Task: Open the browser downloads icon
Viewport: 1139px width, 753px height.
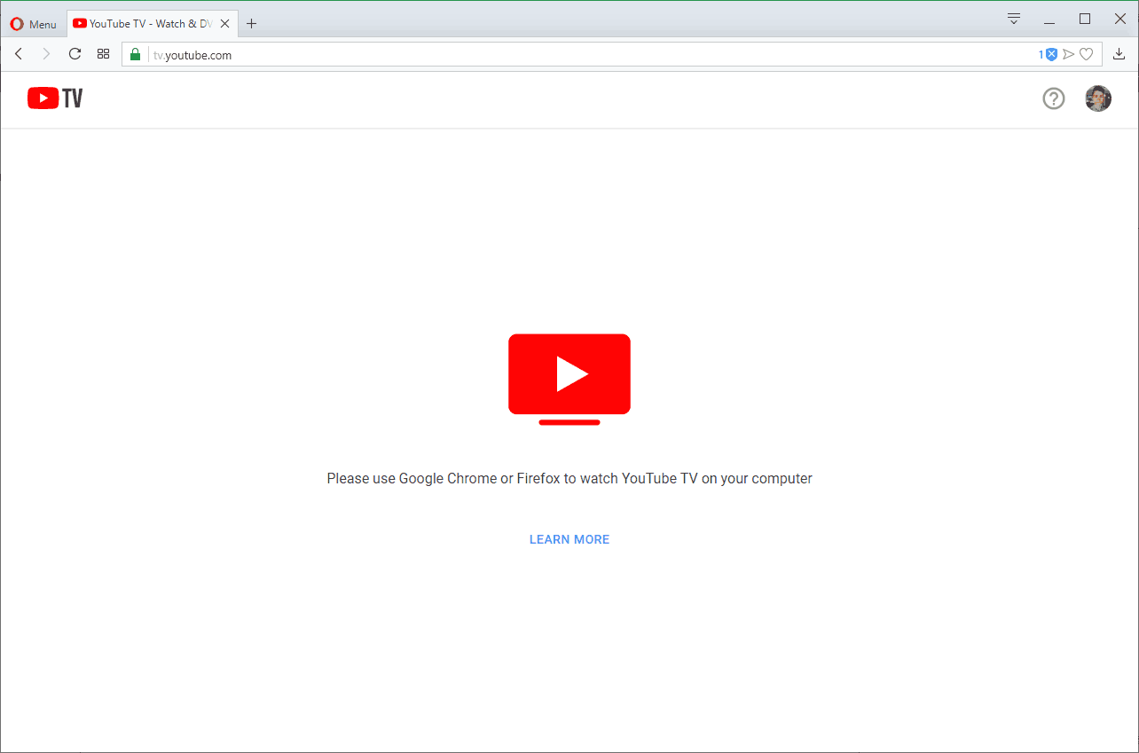Action: click(1119, 54)
